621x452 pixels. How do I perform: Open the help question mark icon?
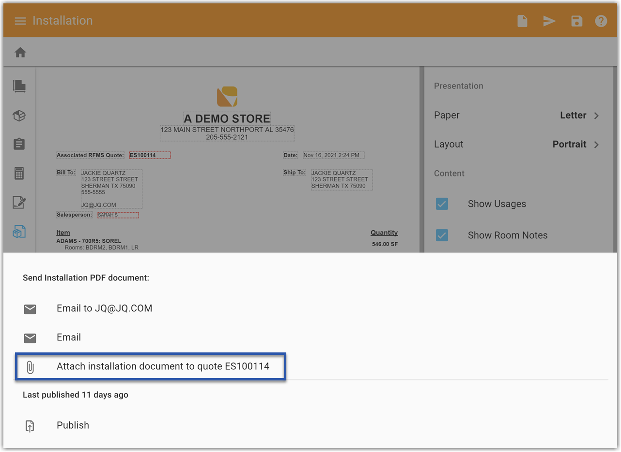point(601,21)
